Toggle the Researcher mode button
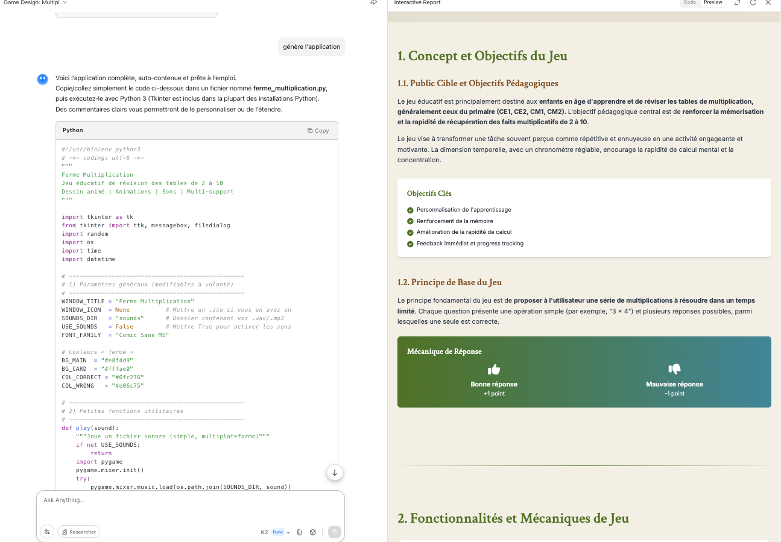The image size is (781, 542). (78, 532)
